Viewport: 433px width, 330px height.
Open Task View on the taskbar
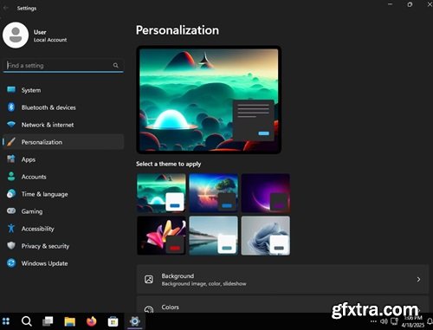(x=48, y=321)
